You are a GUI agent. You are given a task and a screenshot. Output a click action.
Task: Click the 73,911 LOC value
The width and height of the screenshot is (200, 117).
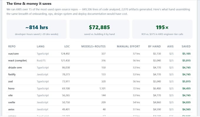click(x=66, y=82)
